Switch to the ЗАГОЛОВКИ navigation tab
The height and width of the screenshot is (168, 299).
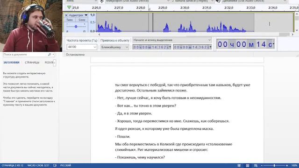pos(11,63)
